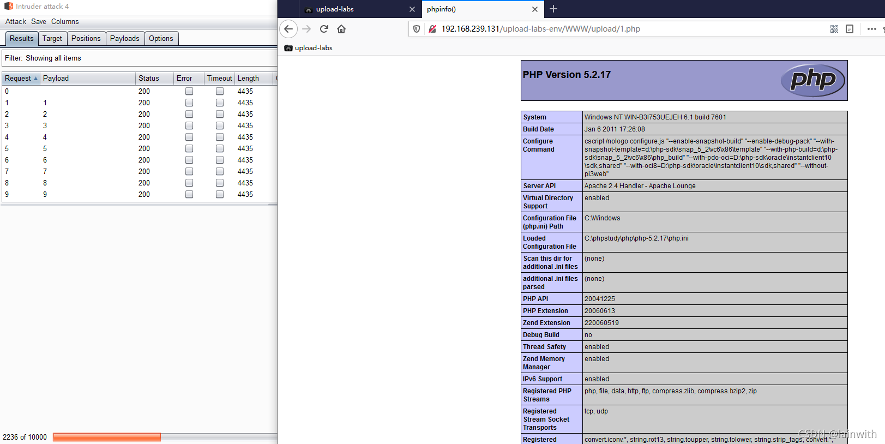Switch to the Results tab
The width and height of the screenshot is (885, 444).
click(22, 39)
